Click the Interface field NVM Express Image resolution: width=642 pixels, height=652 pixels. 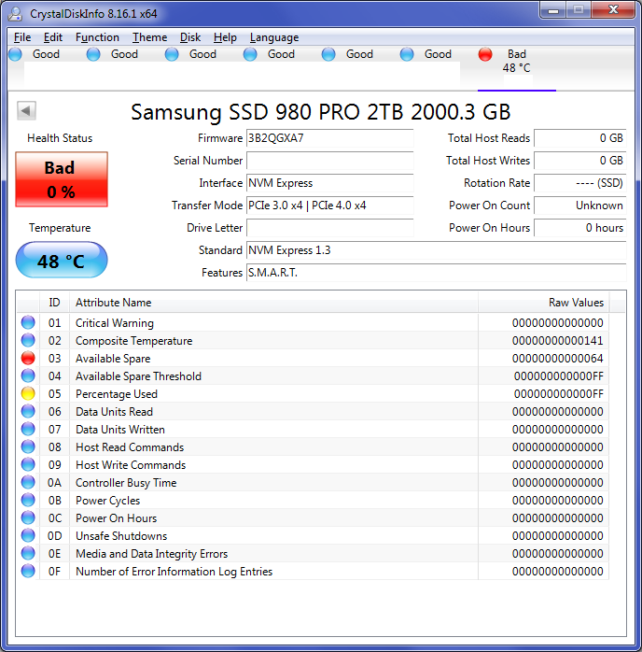pos(329,183)
